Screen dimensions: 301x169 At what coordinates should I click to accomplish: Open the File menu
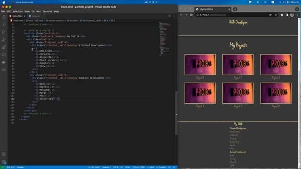(x=3, y=11)
